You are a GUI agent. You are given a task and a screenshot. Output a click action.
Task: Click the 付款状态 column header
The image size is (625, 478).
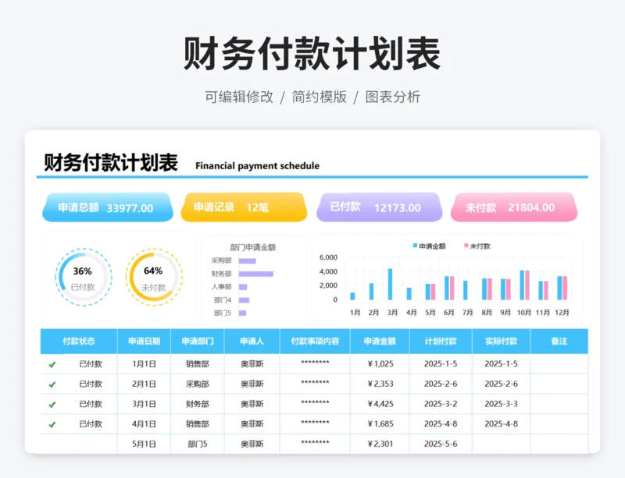click(79, 341)
